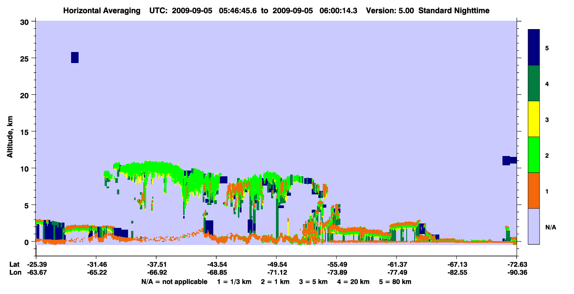
Task: Click the '3 = 5 km' legend text
Action: tap(313, 282)
